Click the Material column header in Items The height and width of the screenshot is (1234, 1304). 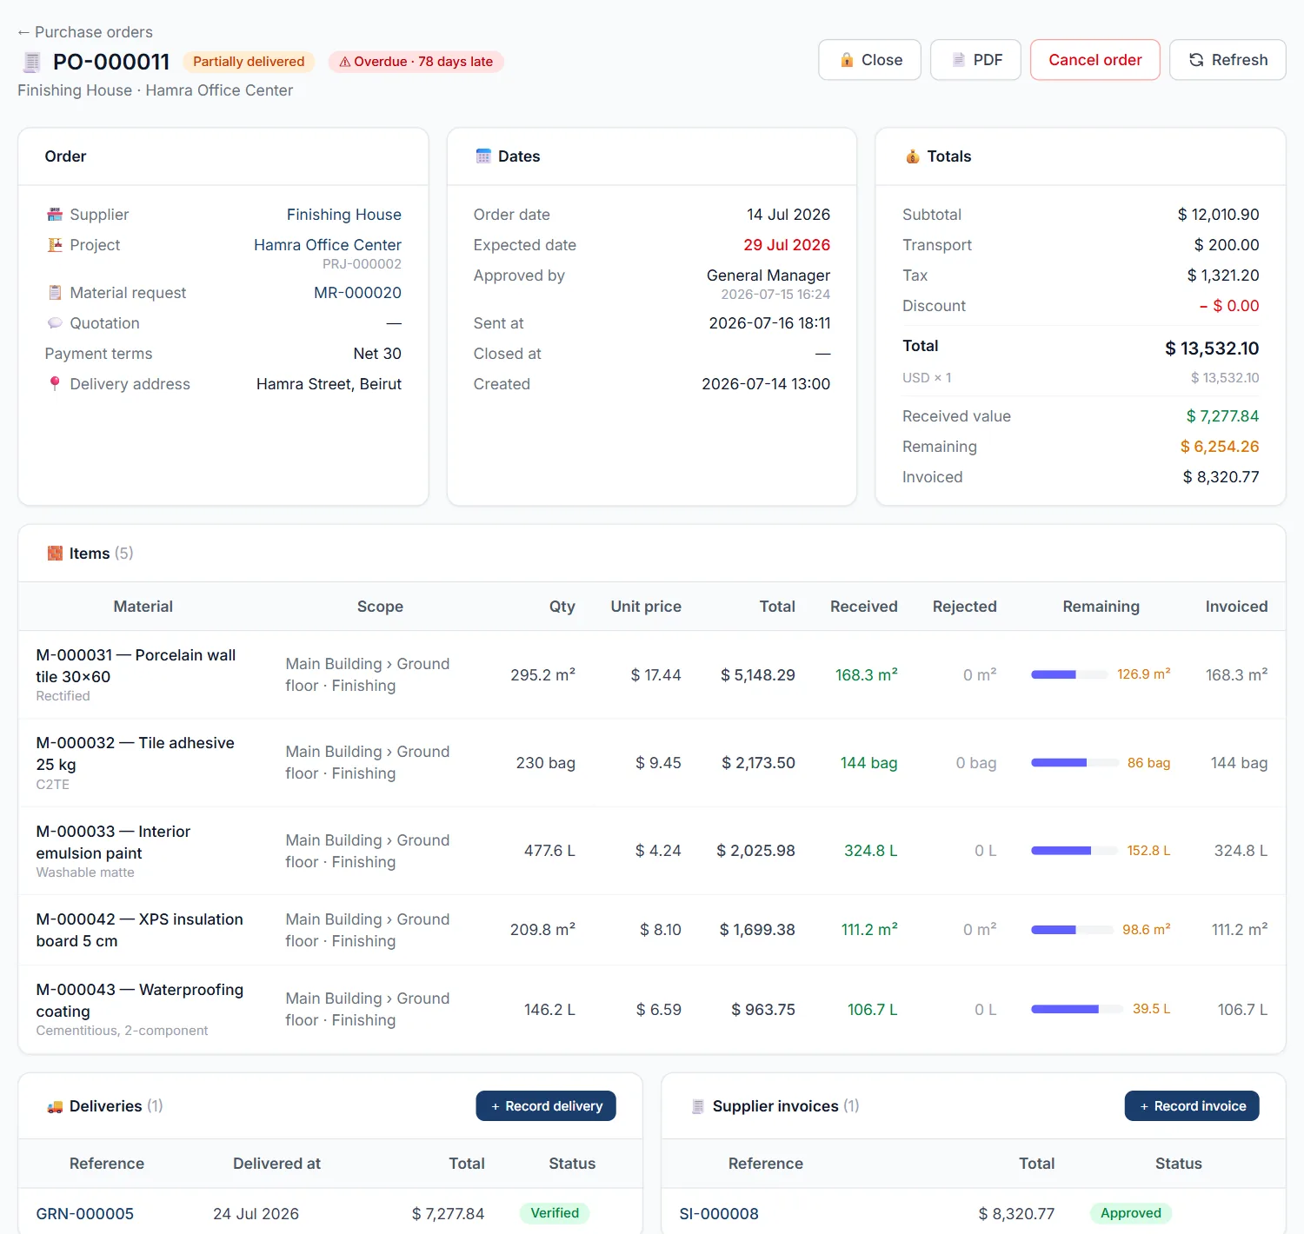point(143,607)
